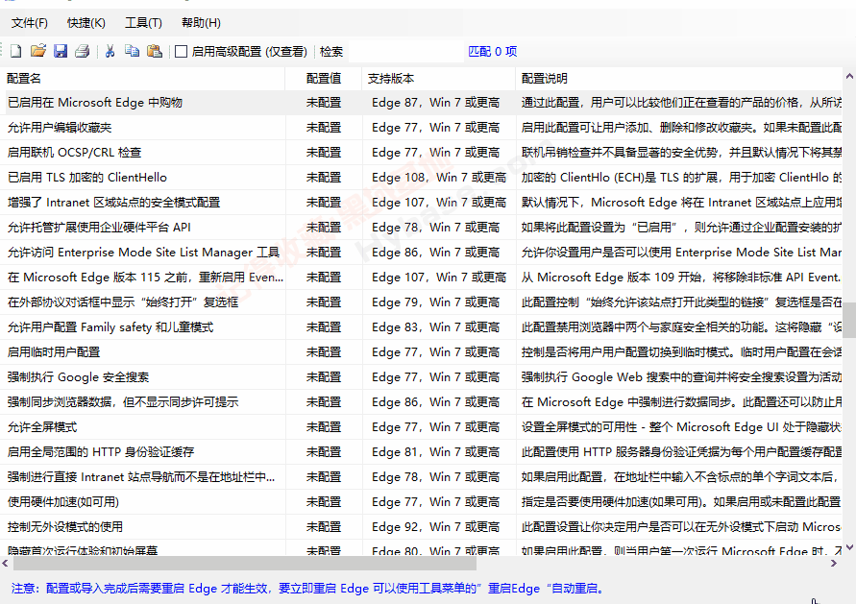Select 增强了 Intranet 区域站点的安全模式配置 row
Image resolution: width=856 pixels, height=604 pixels.
point(421,203)
